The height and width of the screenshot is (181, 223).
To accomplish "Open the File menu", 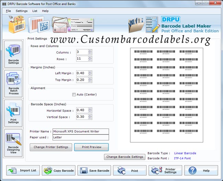I will 8,11.
